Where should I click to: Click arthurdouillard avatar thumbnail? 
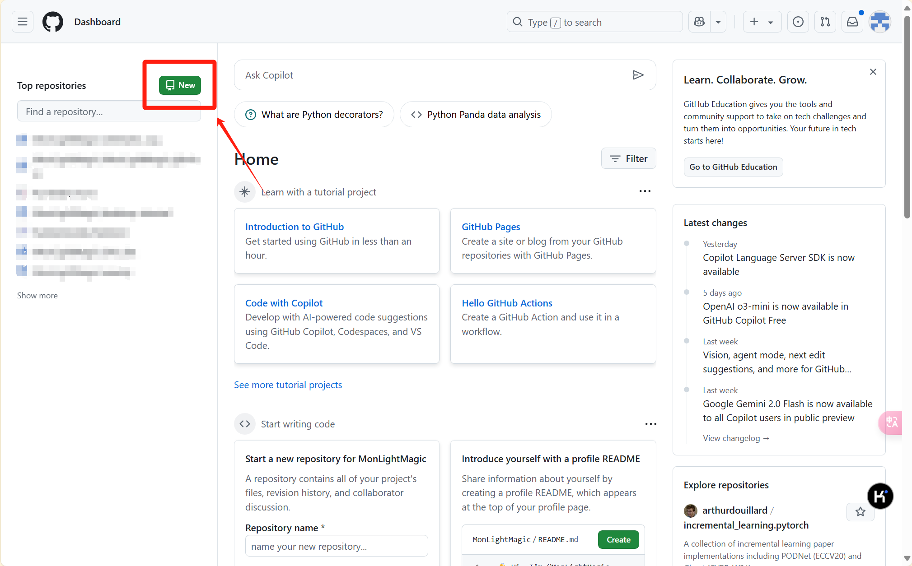point(690,510)
